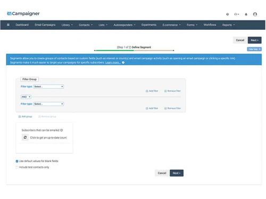Add filter in the first filter row
This screenshot has height=199, width=266.
coord(152,91)
